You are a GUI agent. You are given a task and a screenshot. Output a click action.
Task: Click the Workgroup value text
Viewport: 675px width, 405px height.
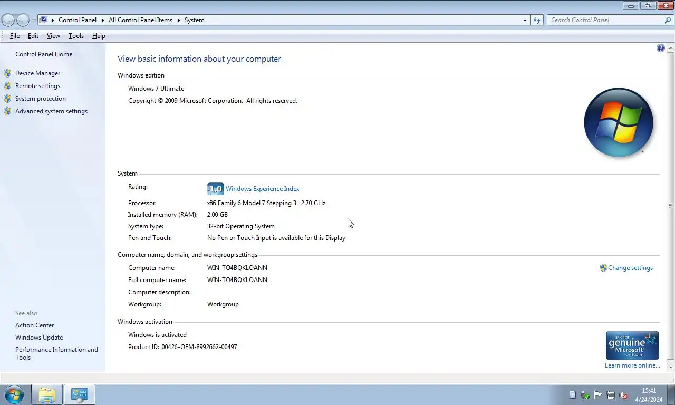coord(223,304)
